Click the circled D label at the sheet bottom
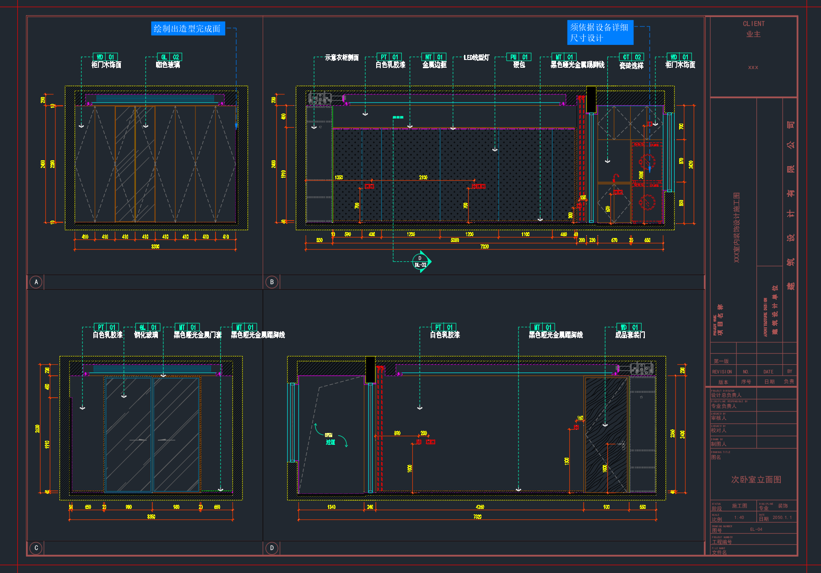 pyautogui.click(x=272, y=548)
